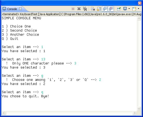Toggle Show Console When Standard Out Changes
143x117 pixels.
coord(105,9)
